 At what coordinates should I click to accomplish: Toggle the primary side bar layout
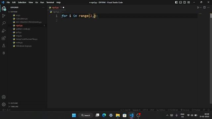point(176,2)
